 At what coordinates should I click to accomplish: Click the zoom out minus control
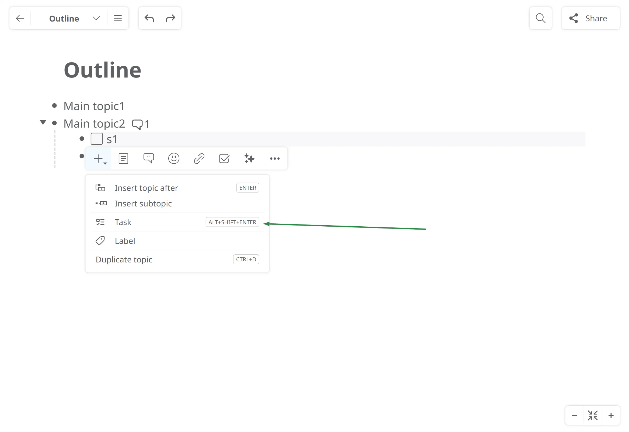click(574, 415)
